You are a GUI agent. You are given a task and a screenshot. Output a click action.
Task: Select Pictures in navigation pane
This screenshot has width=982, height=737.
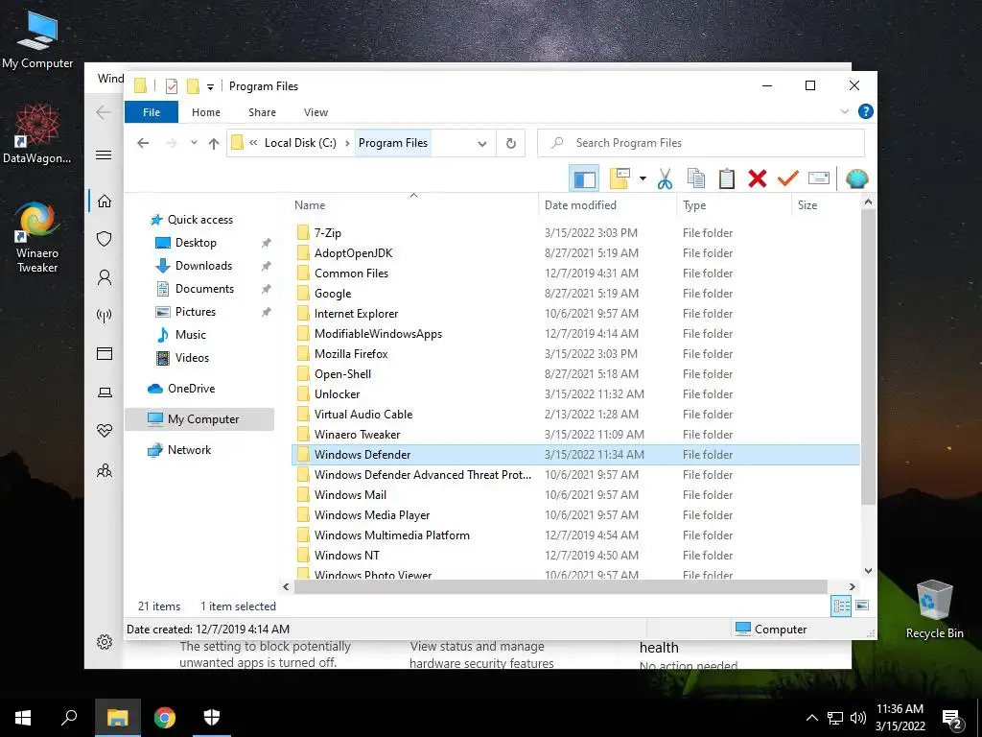pos(196,312)
